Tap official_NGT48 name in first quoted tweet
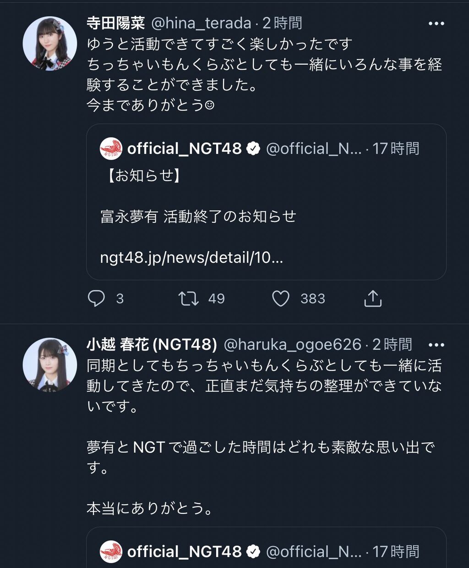This screenshot has width=469, height=568. tap(184, 149)
